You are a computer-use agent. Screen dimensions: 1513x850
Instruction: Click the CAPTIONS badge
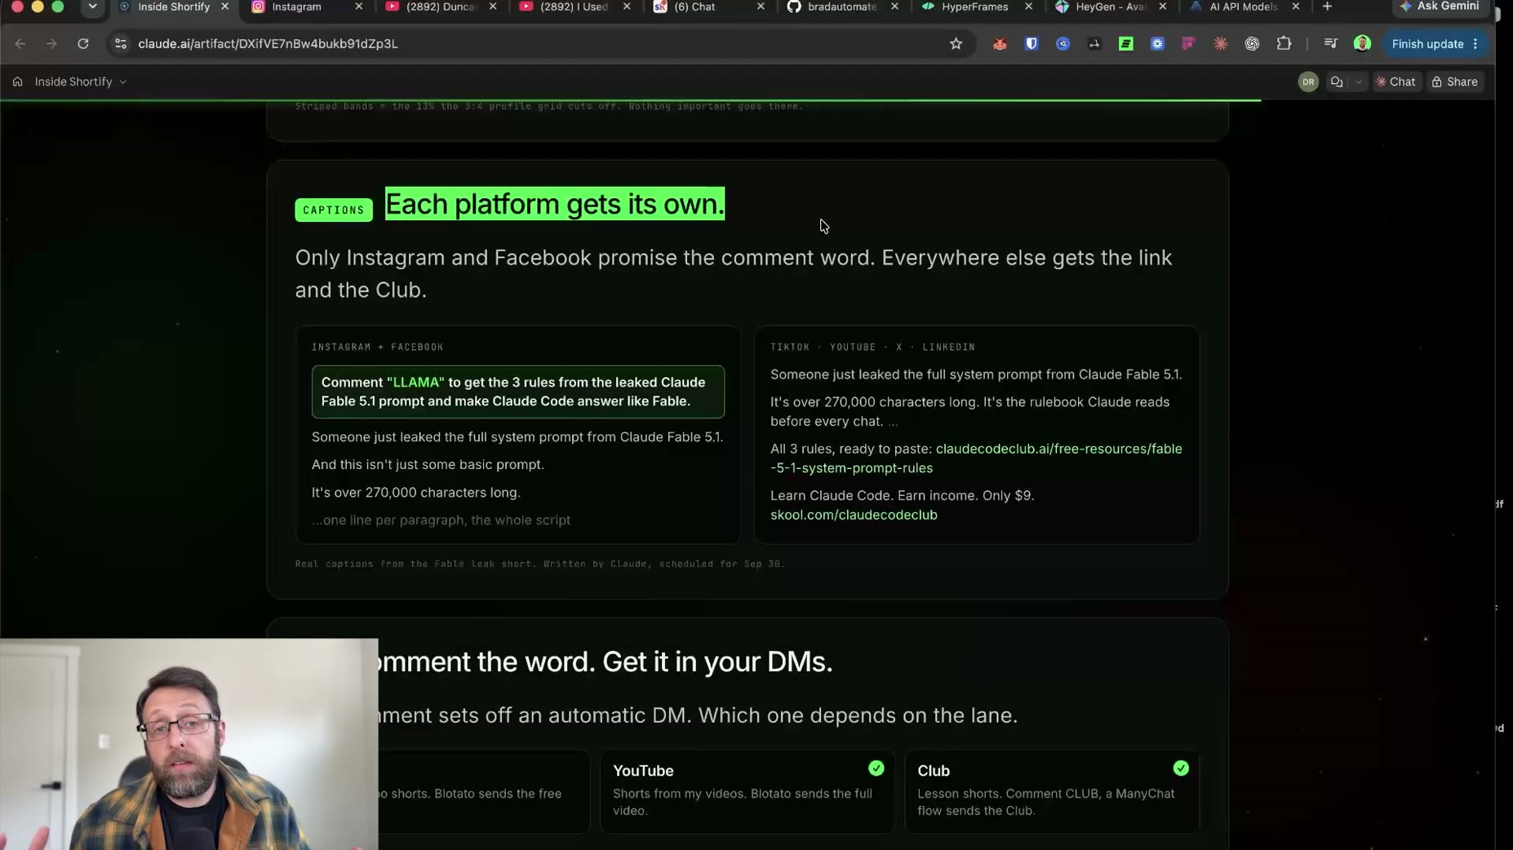tap(334, 210)
